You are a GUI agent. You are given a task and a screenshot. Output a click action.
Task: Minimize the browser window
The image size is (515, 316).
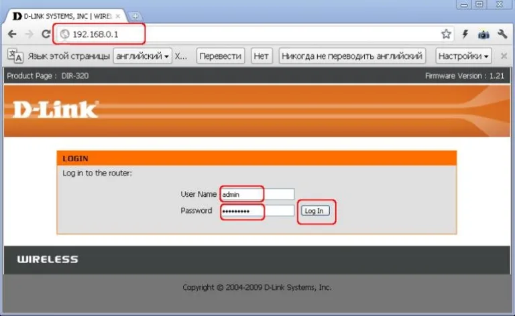pos(464,5)
